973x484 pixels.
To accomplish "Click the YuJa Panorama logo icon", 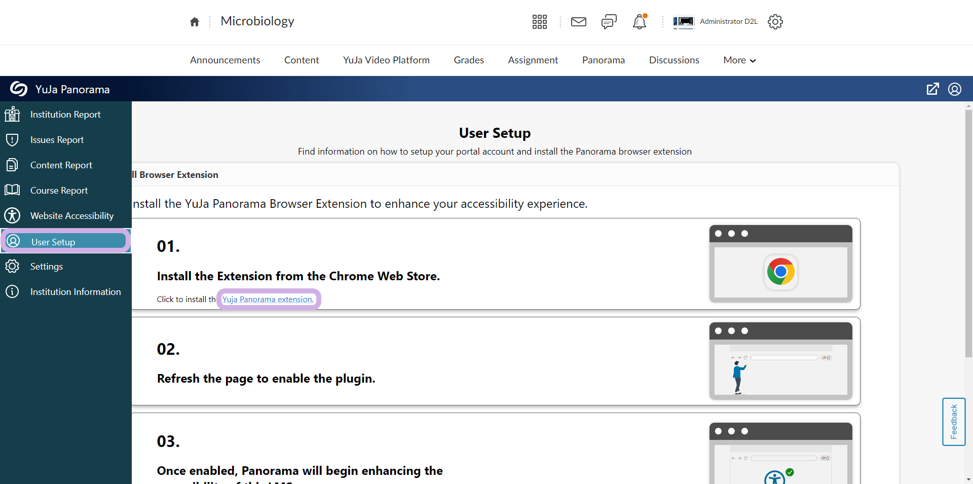I will tap(19, 89).
